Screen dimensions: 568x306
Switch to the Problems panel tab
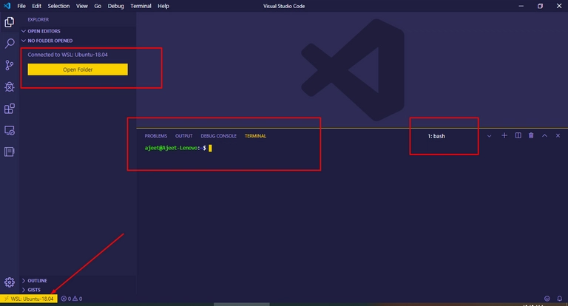[x=156, y=136]
